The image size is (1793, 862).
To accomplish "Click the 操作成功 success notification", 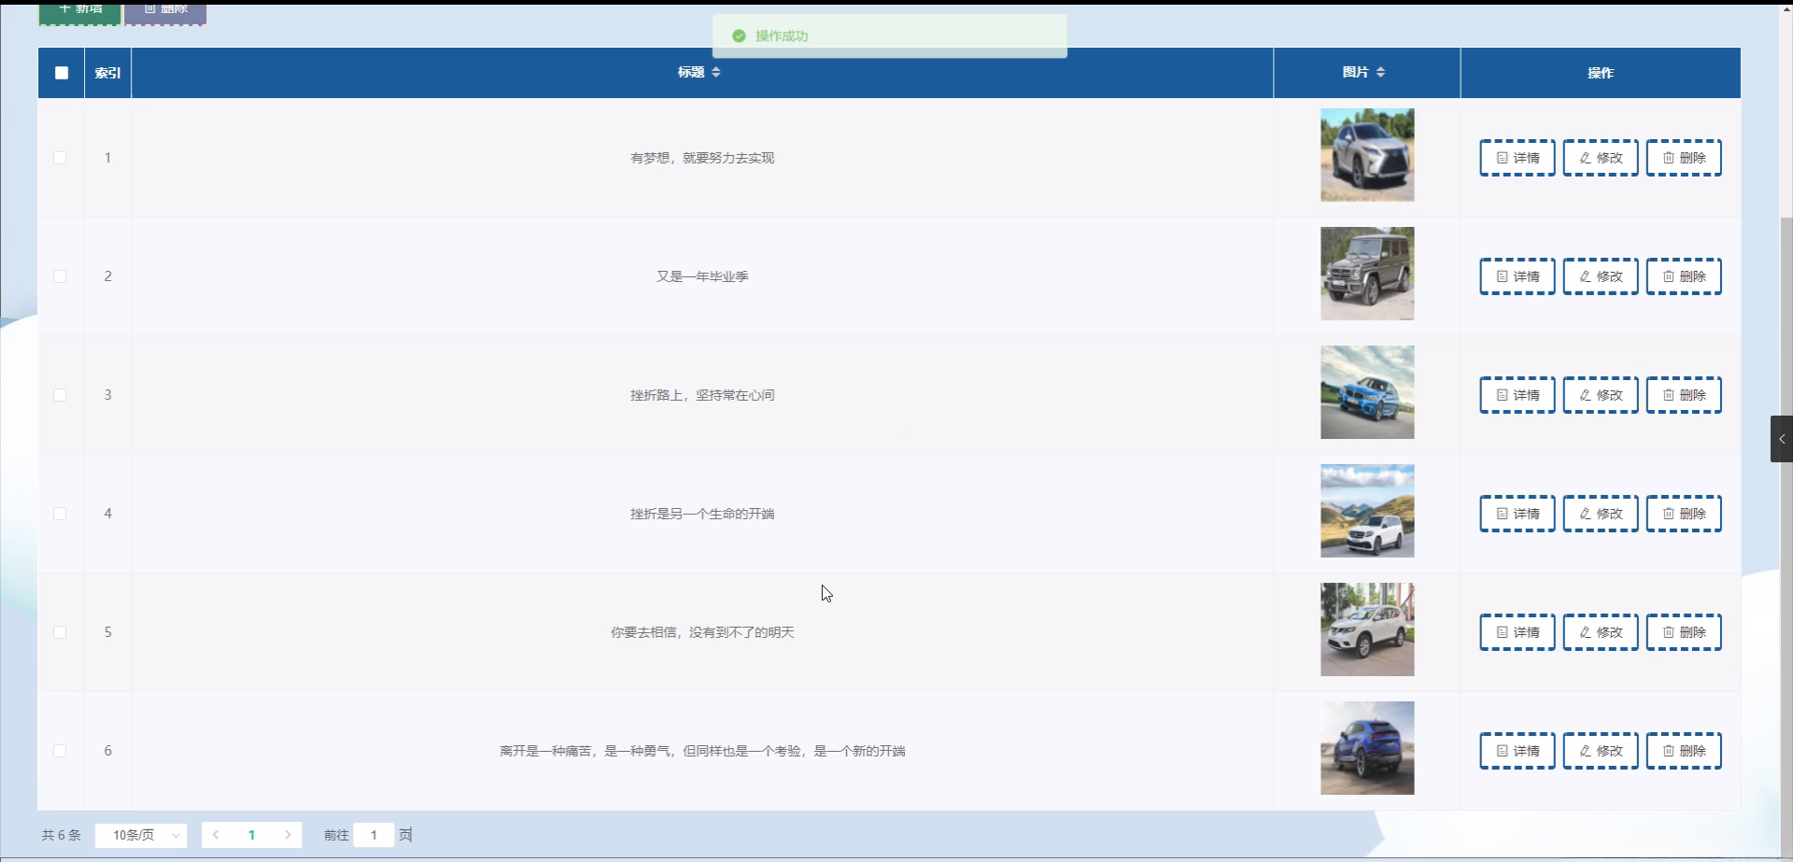I will click(x=890, y=35).
